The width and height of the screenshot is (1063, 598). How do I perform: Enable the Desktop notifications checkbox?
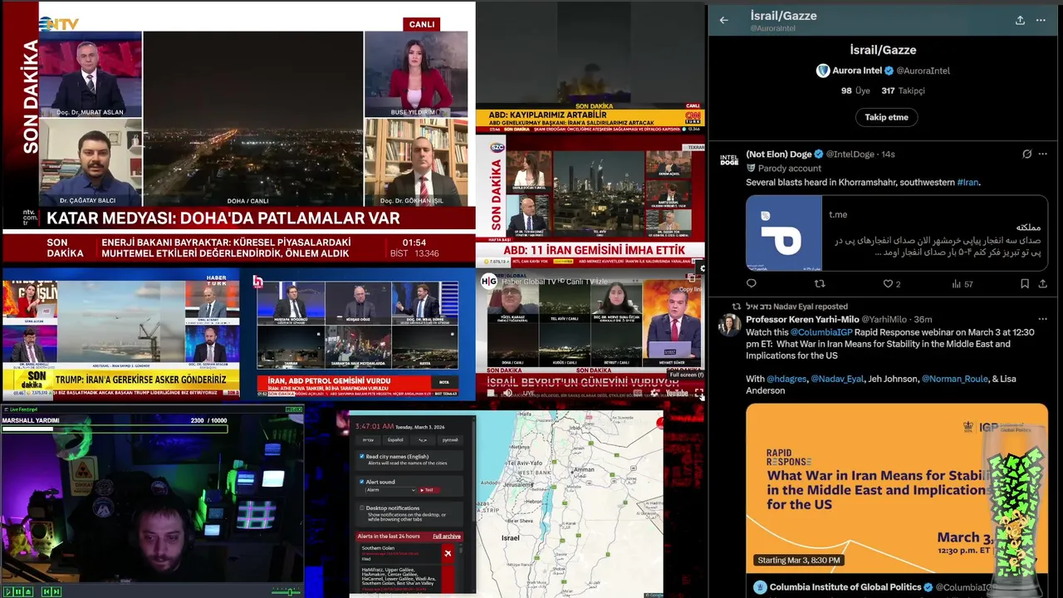pyautogui.click(x=362, y=507)
